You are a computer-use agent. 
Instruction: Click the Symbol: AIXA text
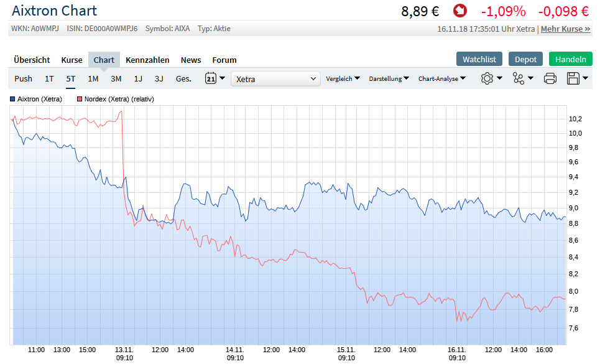[x=167, y=29]
